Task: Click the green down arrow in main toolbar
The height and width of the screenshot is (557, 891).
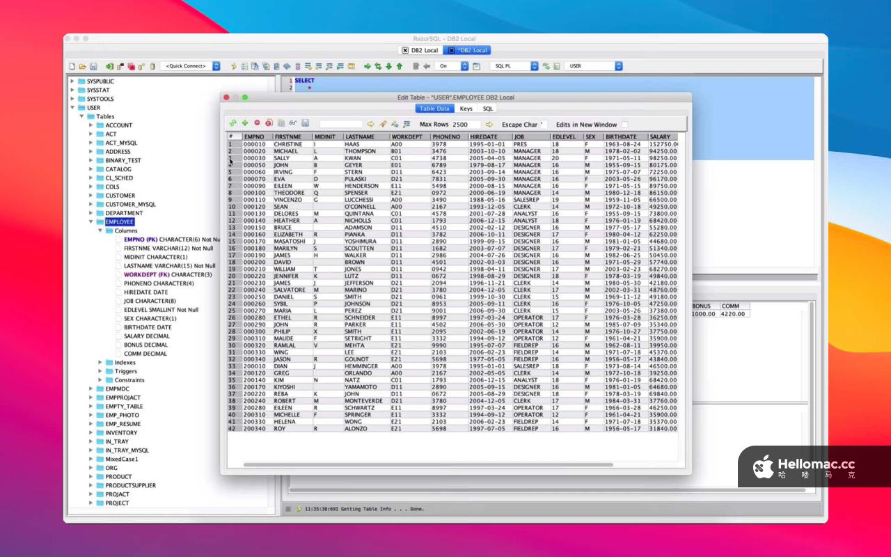Action: pyautogui.click(x=388, y=66)
